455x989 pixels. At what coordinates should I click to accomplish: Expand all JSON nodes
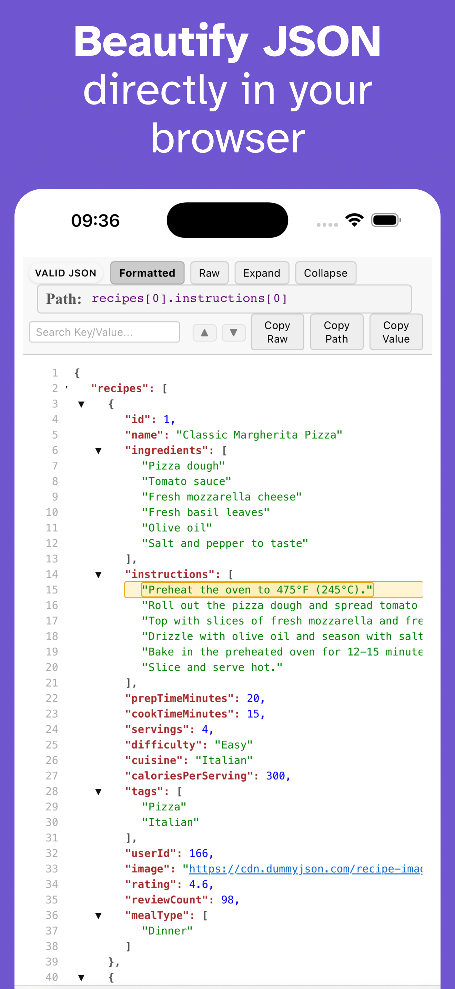pyautogui.click(x=262, y=273)
